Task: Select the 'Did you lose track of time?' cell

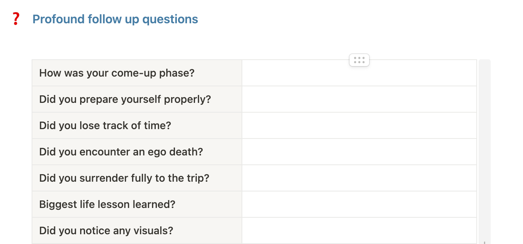Action: click(137, 125)
